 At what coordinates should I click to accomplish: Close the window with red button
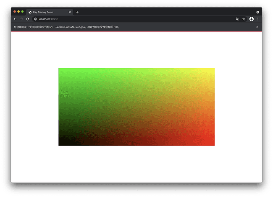click(x=15, y=11)
